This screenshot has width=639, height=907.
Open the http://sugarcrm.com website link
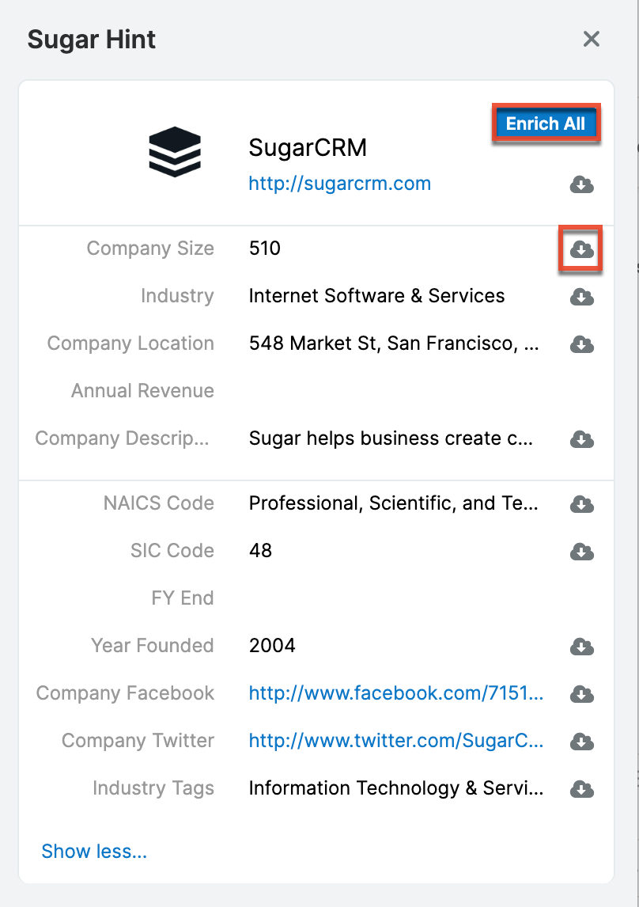click(x=339, y=183)
